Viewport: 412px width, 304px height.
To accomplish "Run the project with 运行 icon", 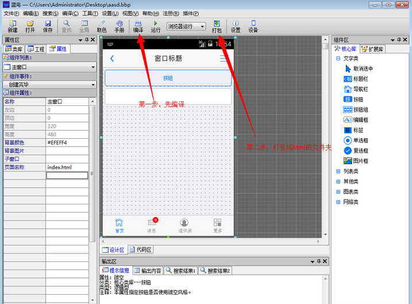I will click(x=155, y=26).
